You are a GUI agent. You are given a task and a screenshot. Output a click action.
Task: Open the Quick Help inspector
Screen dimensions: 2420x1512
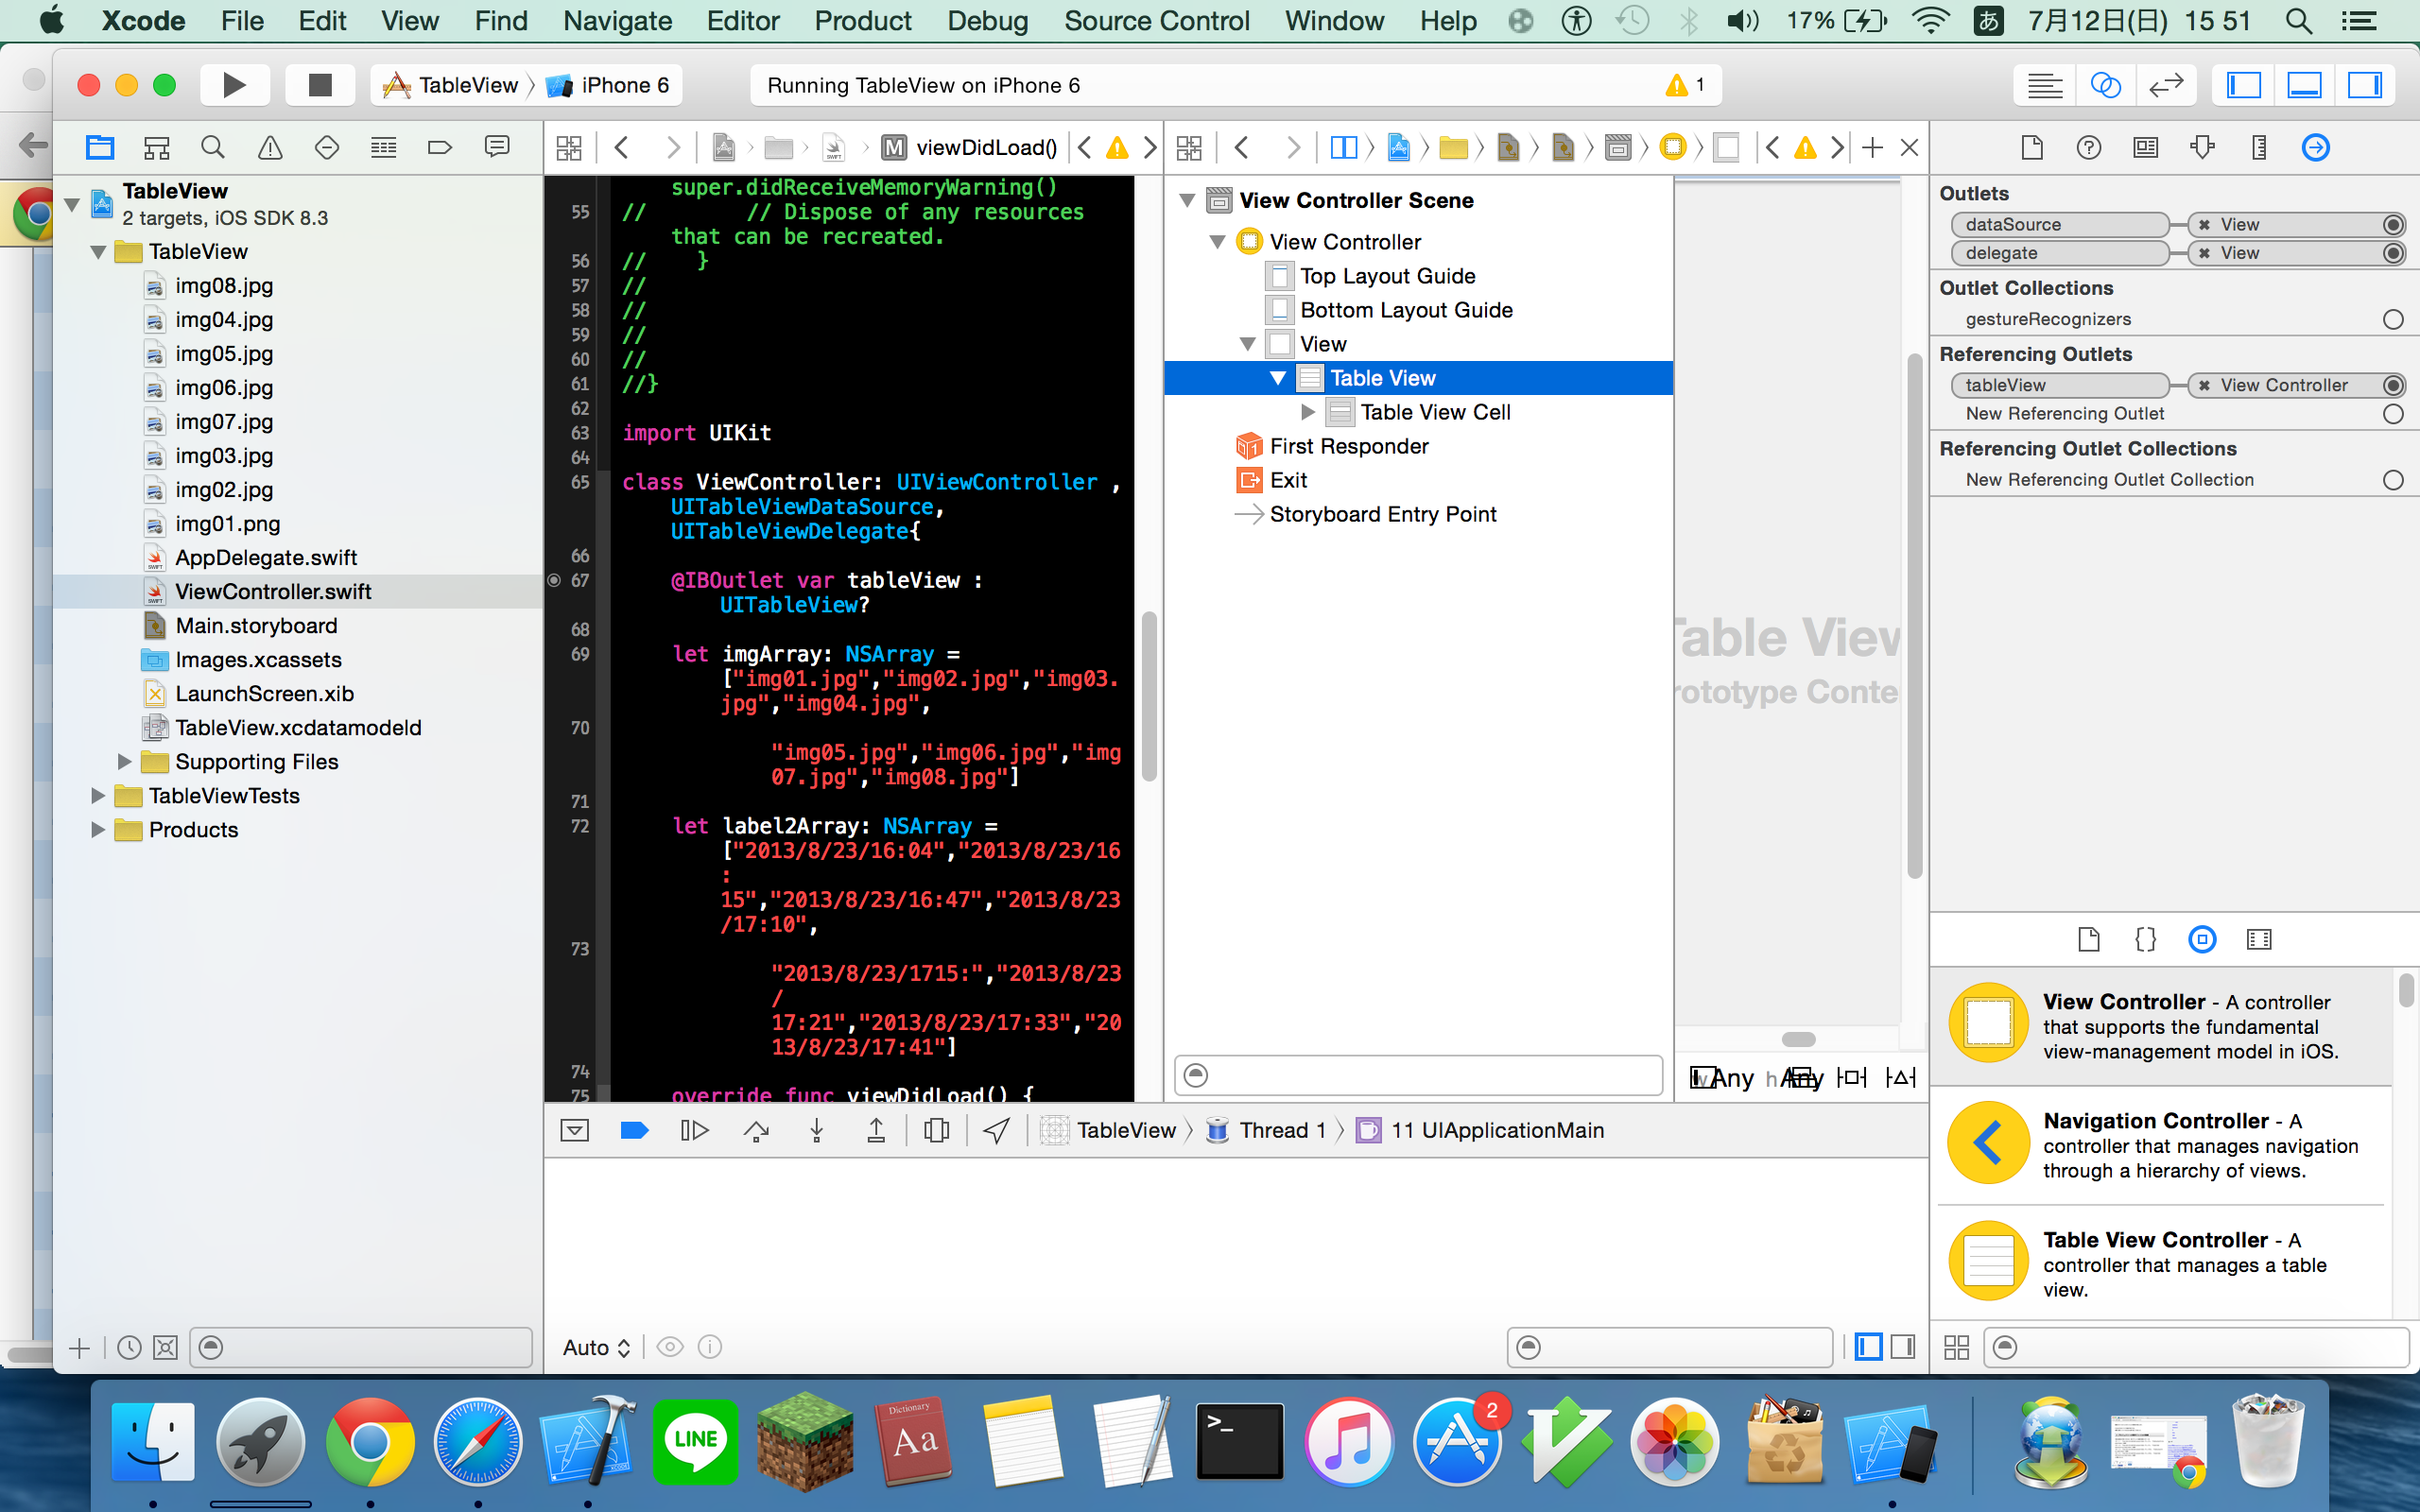[x=2089, y=148]
